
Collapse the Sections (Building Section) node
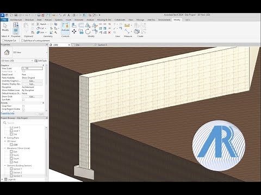(x=5, y=166)
